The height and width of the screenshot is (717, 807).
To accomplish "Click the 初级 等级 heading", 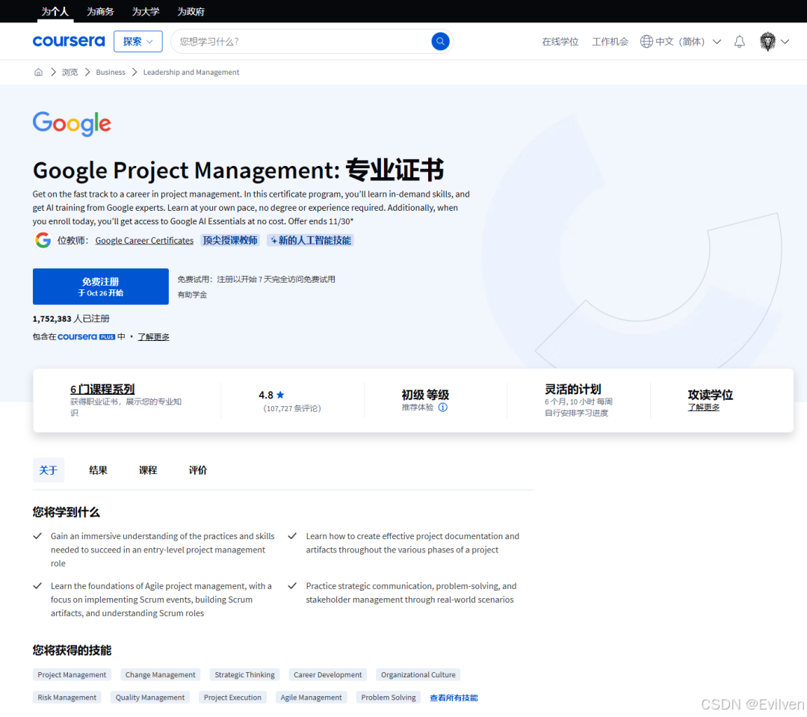I will [x=425, y=395].
